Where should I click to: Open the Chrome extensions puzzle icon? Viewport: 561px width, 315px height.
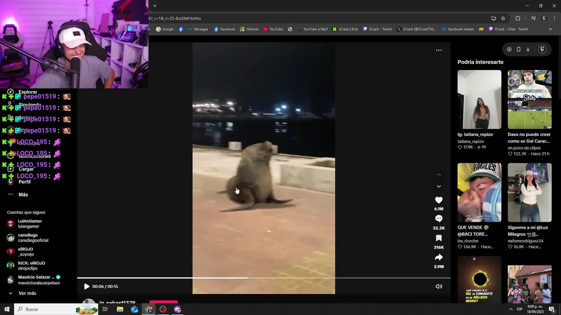[x=518, y=18]
